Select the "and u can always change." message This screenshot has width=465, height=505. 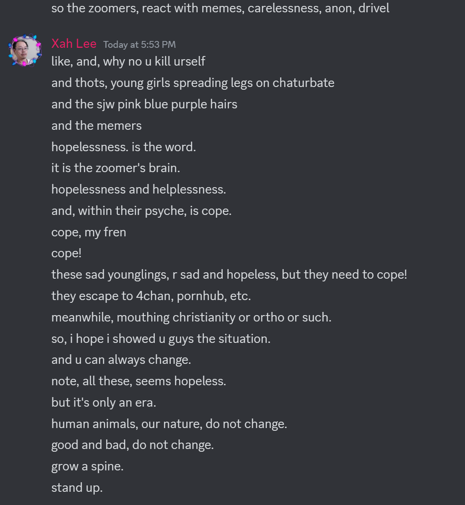121,360
